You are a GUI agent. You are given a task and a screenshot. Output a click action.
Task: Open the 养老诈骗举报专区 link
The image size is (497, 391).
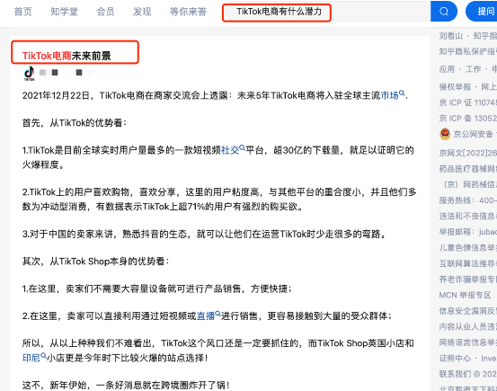point(468,280)
